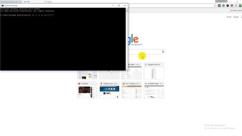This screenshot has width=242, height=136.
Task: Open the KAT Kickass Torrents thumbnail
Action: pos(132,90)
